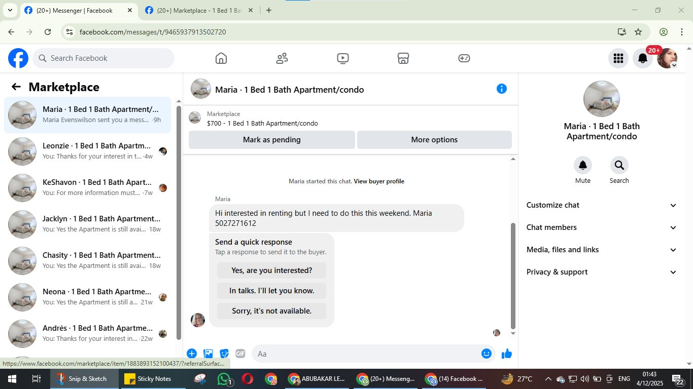Send quick reply Yes, are you interested?

(272, 270)
